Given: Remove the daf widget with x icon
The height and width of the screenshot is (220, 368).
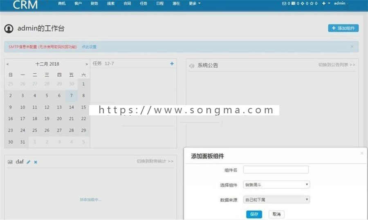Looking at the screenshot, I should (x=36, y=162).
